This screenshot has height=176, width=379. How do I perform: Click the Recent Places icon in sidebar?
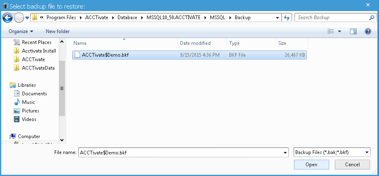17,42
